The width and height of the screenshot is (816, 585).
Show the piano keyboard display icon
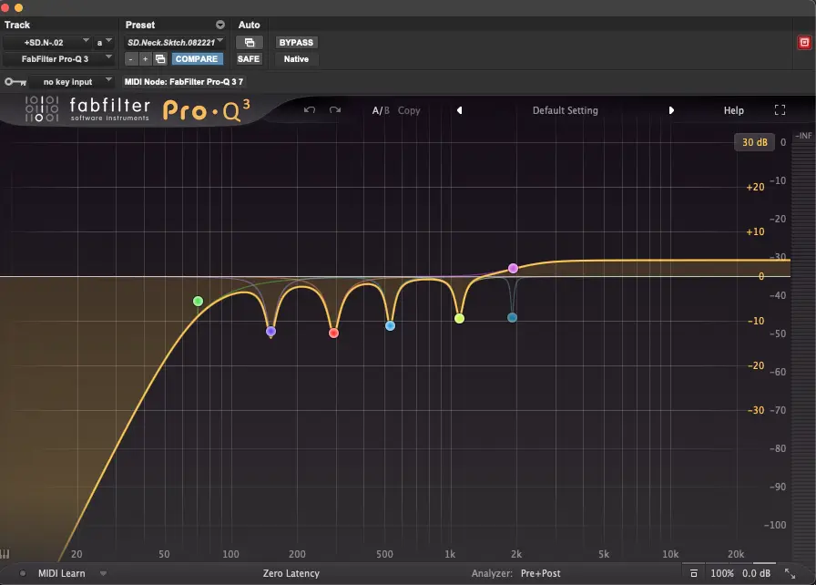[6, 553]
